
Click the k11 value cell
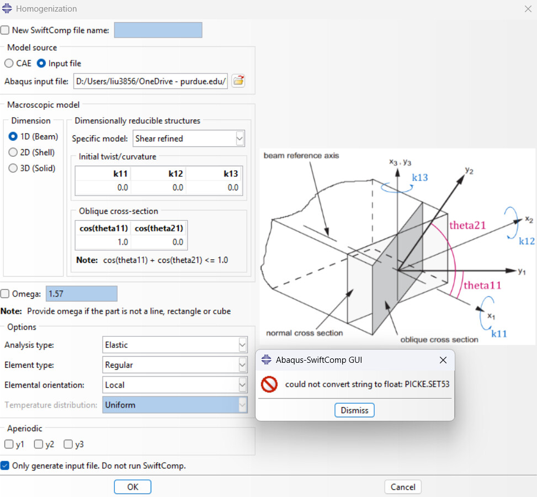click(103, 188)
